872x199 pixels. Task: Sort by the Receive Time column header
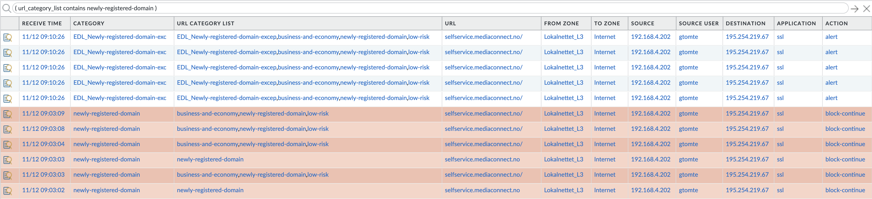[42, 23]
